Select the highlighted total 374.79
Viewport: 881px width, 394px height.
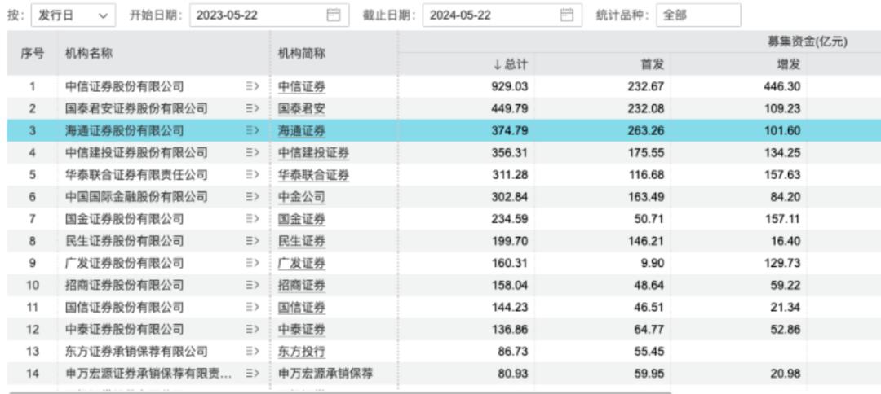click(510, 131)
